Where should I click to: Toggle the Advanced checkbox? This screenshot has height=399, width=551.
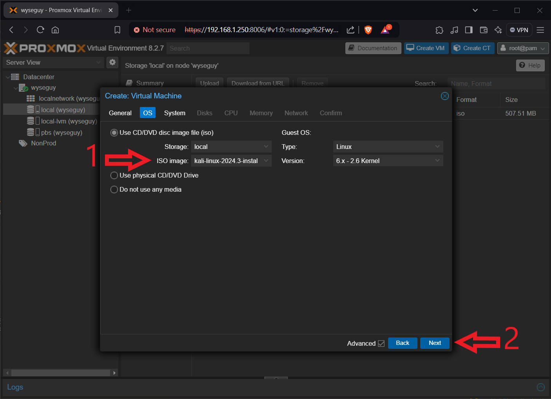(x=381, y=343)
